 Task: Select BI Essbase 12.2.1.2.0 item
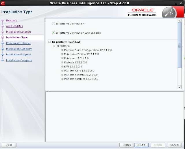click(x=74, y=63)
